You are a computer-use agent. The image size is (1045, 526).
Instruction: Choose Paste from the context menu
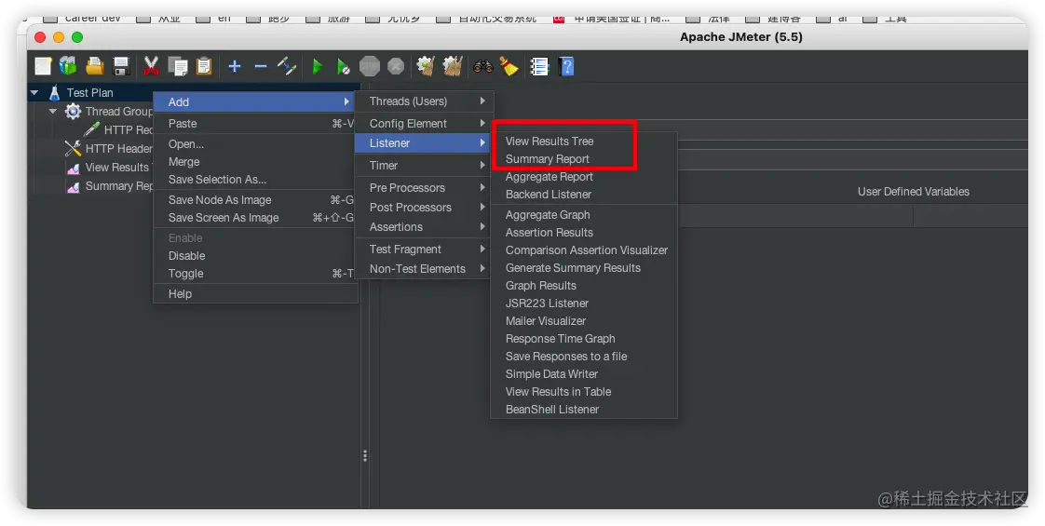pos(253,123)
